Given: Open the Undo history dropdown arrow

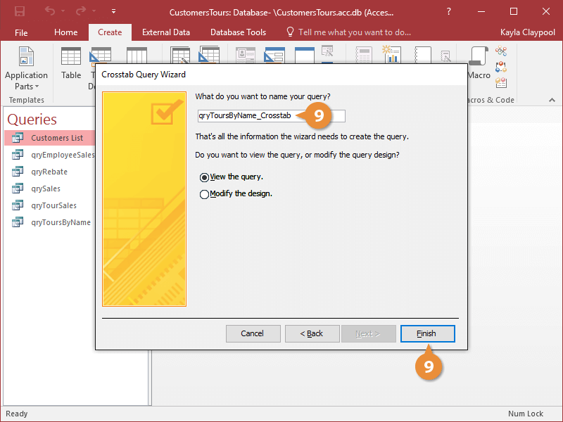Looking at the screenshot, I should [63, 11].
